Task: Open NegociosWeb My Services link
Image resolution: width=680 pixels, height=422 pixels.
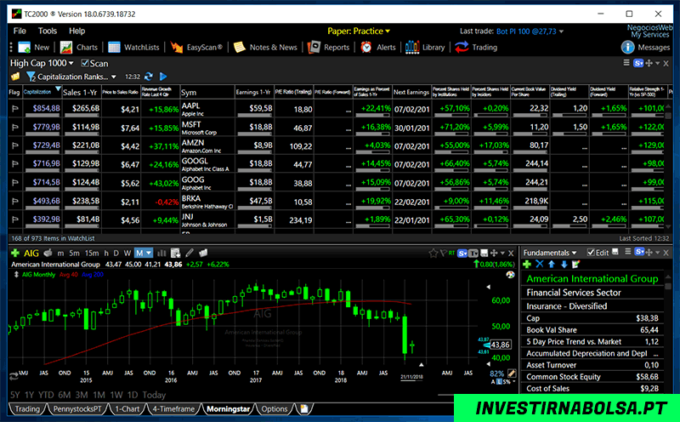Action: 649,31
